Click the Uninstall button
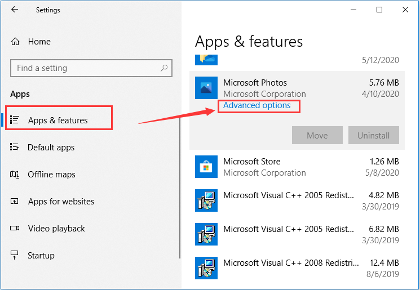This screenshot has width=420, height=290. tap(374, 135)
